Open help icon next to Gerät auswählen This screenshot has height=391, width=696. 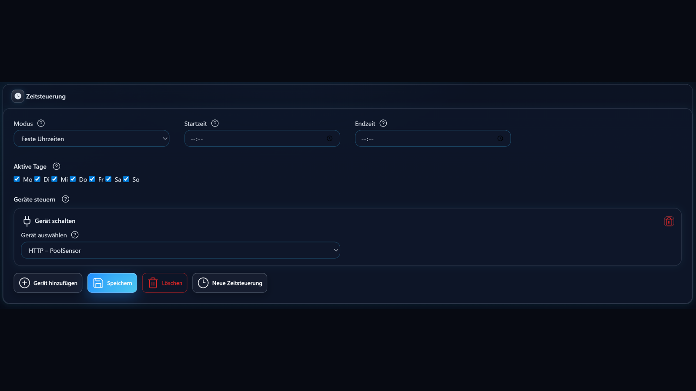pyautogui.click(x=75, y=235)
